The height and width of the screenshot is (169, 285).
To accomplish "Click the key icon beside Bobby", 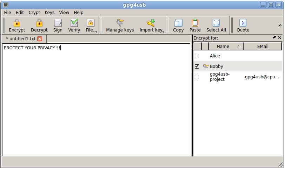I will (x=205, y=66).
